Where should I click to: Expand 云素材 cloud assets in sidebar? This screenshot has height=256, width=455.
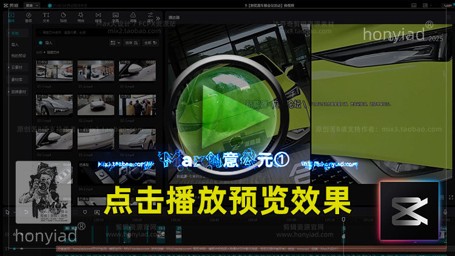(17, 67)
